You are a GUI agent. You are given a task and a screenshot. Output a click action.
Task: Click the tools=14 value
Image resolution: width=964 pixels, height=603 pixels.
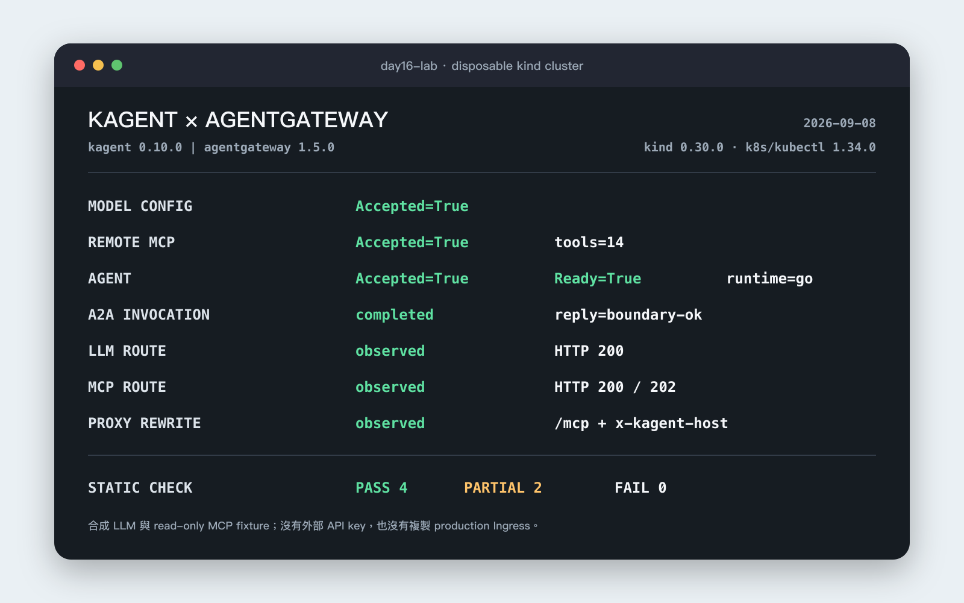click(589, 242)
